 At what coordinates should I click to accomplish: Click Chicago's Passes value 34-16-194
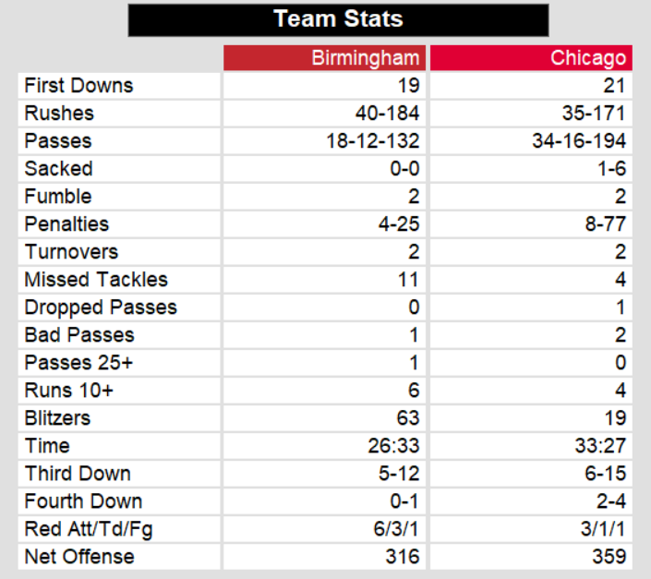579,141
